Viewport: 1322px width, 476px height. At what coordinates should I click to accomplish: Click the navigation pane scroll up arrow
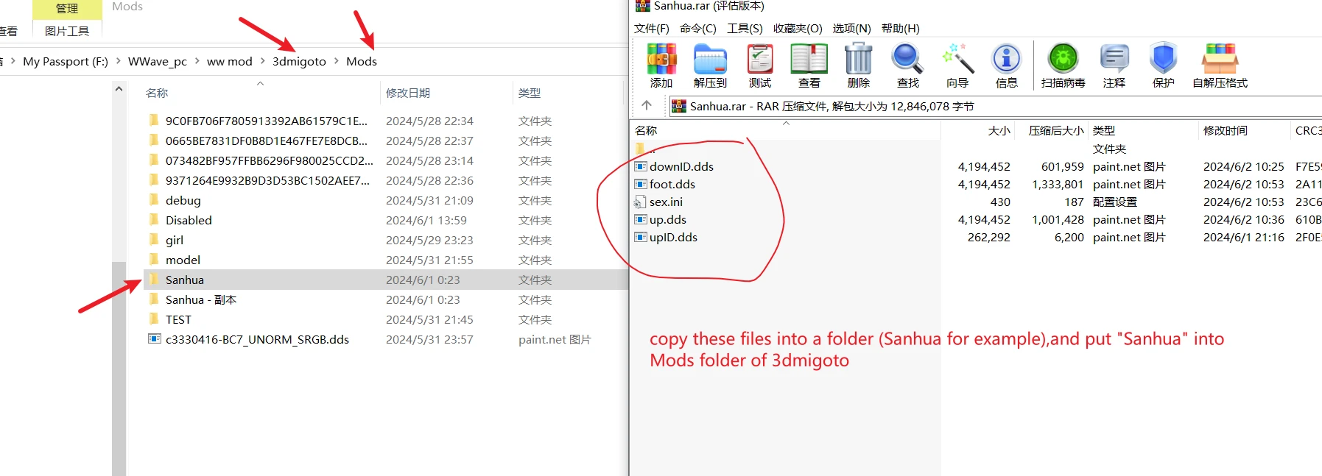(x=119, y=89)
